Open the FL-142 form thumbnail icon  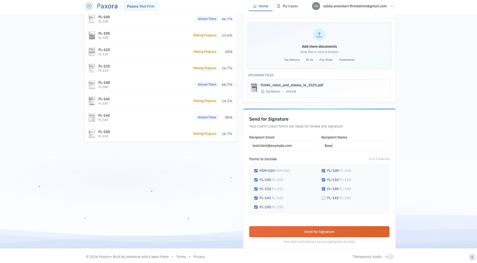click(92, 117)
